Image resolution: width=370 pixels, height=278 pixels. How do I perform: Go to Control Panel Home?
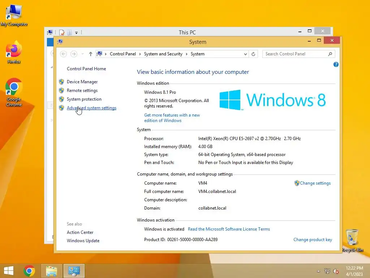(x=86, y=69)
